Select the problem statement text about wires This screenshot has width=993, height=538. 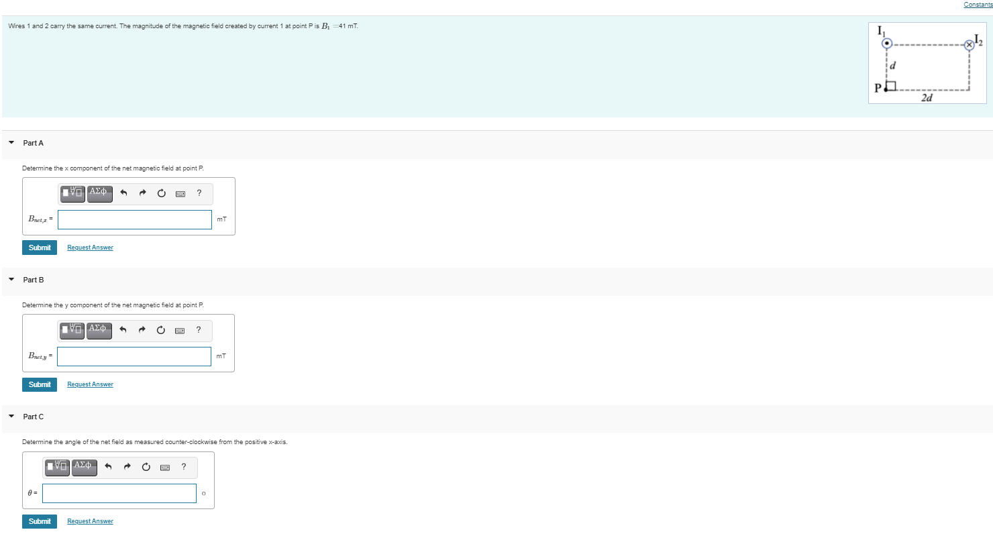(183, 26)
